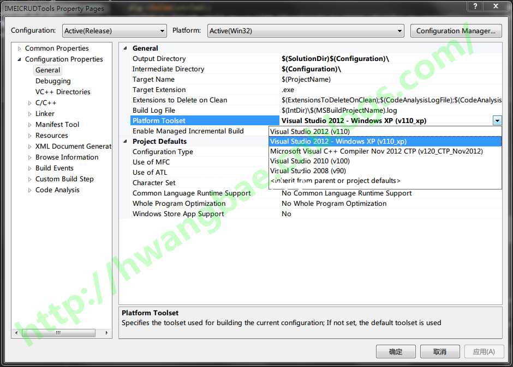Open the Configuration Manager dialog
Image resolution: width=513 pixels, height=367 pixels.
[456, 30]
